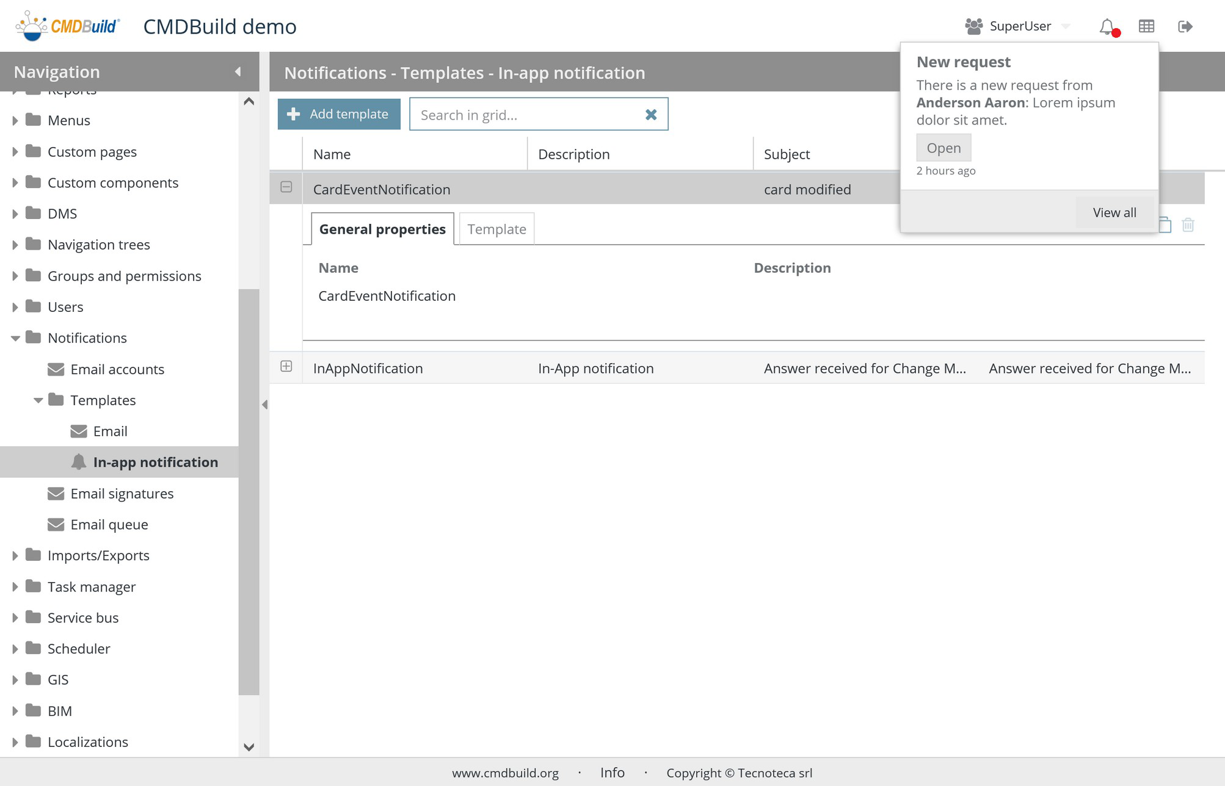Expand the InAppNotification row
Viewport: 1225px width, 786px height.
pyautogui.click(x=286, y=366)
